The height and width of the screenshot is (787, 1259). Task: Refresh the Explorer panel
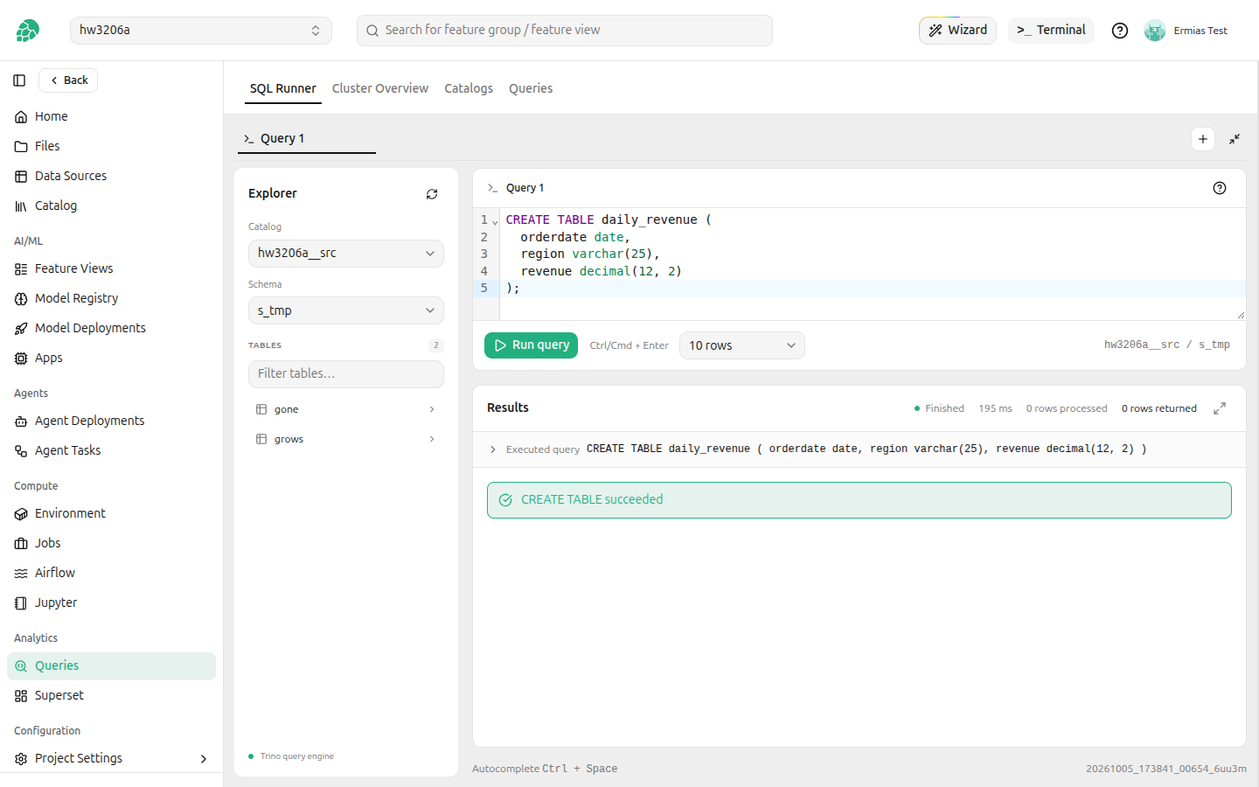pyautogui.click(x=432, y=194)
